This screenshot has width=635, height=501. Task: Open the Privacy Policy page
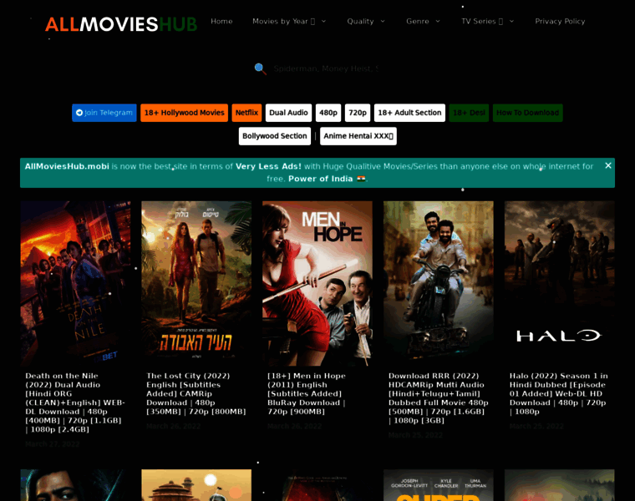pyautogui.click(x=560, y=21)
